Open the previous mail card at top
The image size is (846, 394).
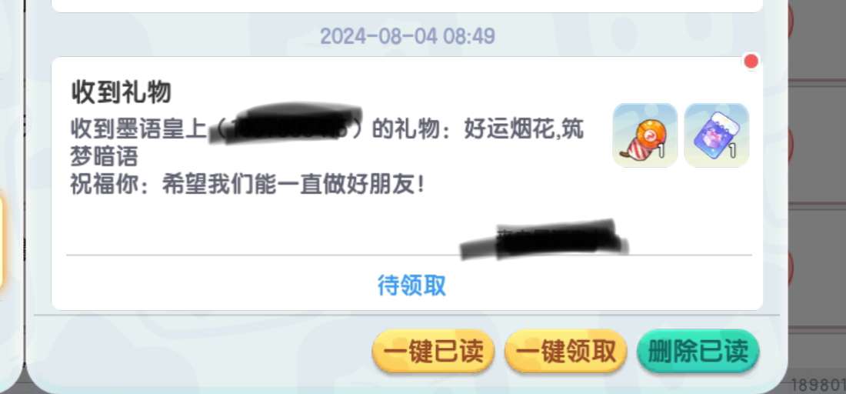tap(408, 6)
